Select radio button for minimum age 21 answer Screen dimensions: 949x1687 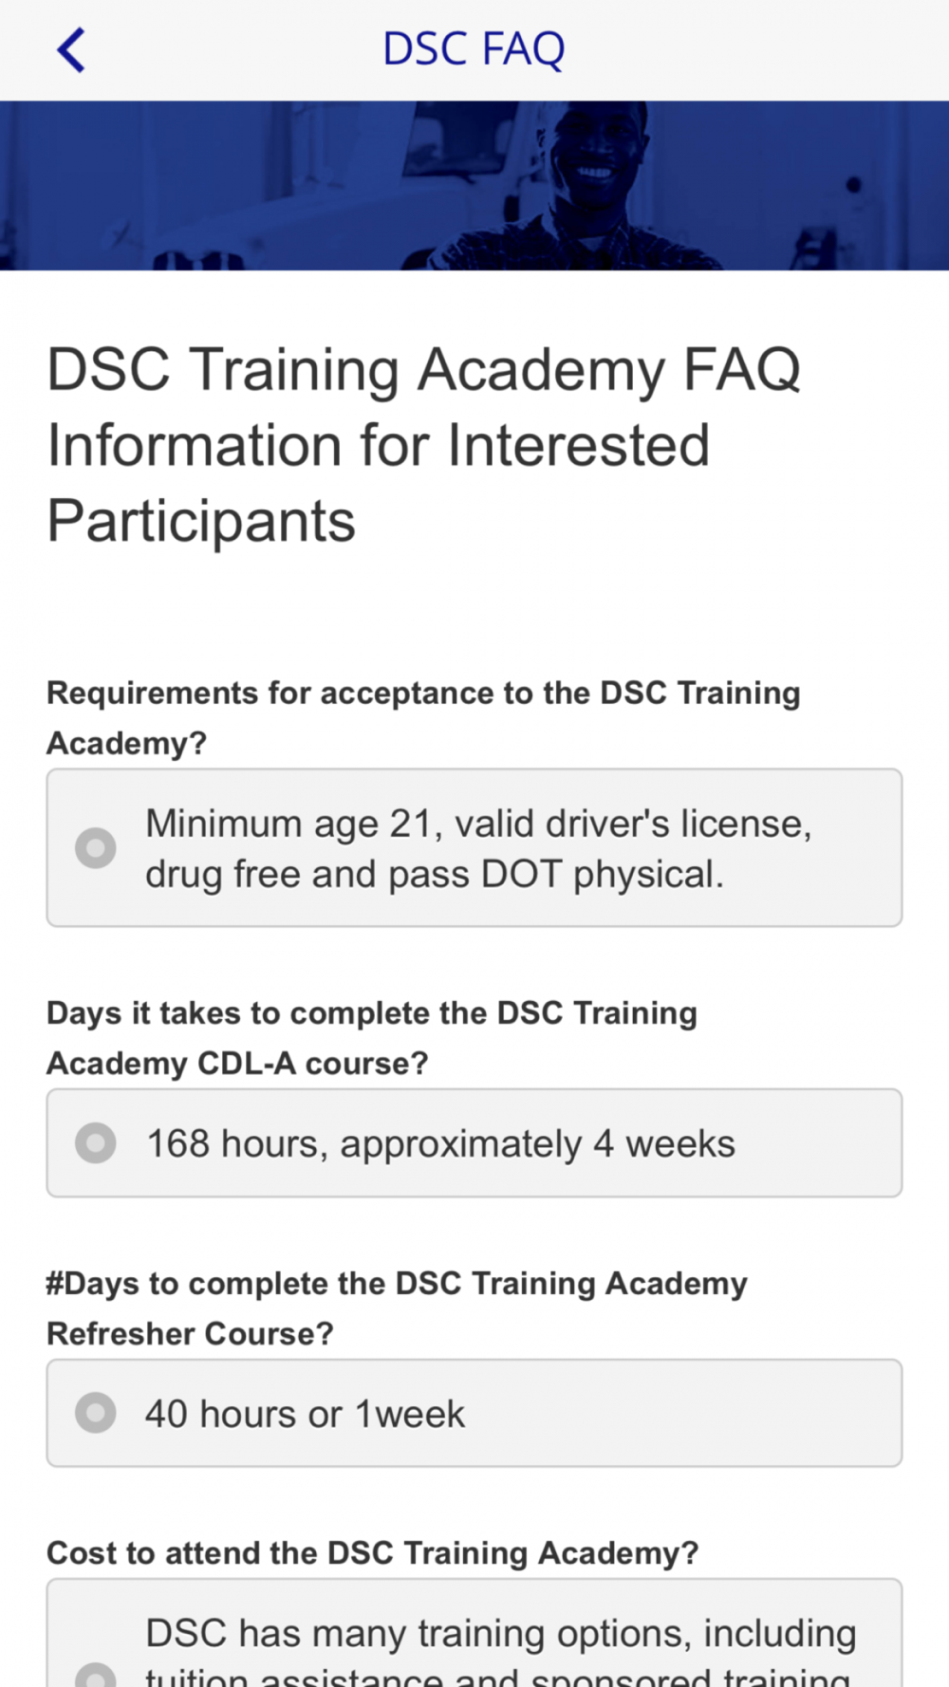[96, 847]
